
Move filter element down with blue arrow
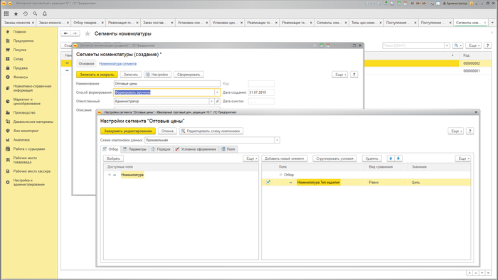(398, 158)
